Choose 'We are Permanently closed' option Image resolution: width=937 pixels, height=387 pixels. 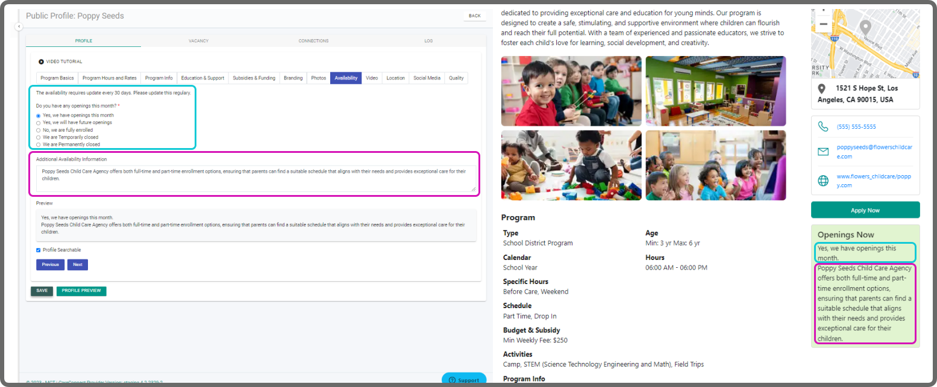(39, 144)
